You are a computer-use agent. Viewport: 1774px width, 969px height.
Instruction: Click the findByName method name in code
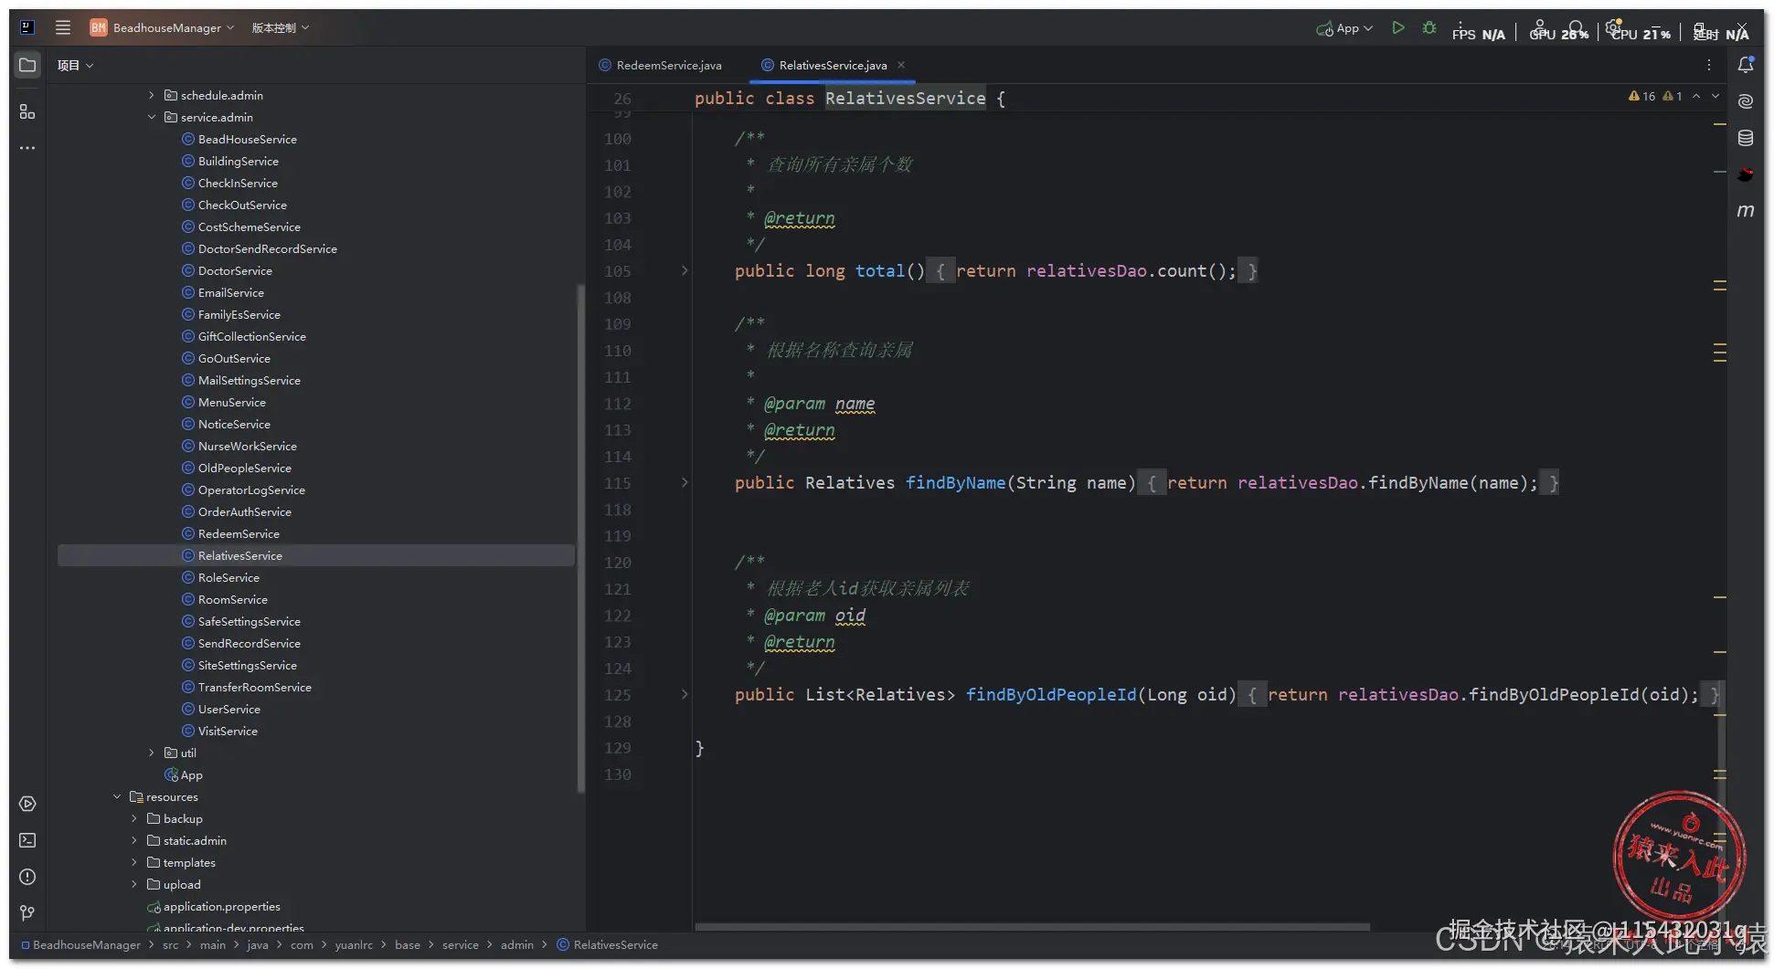[x=955, y=483]
